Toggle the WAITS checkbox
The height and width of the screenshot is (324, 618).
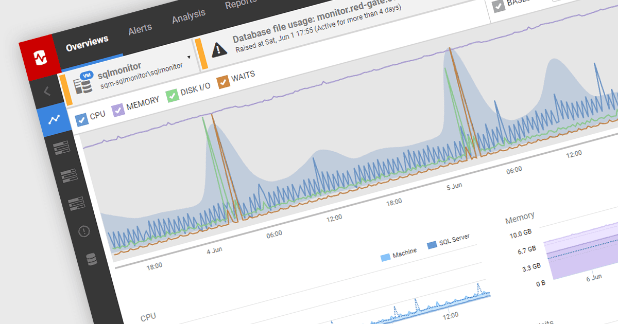223,82
